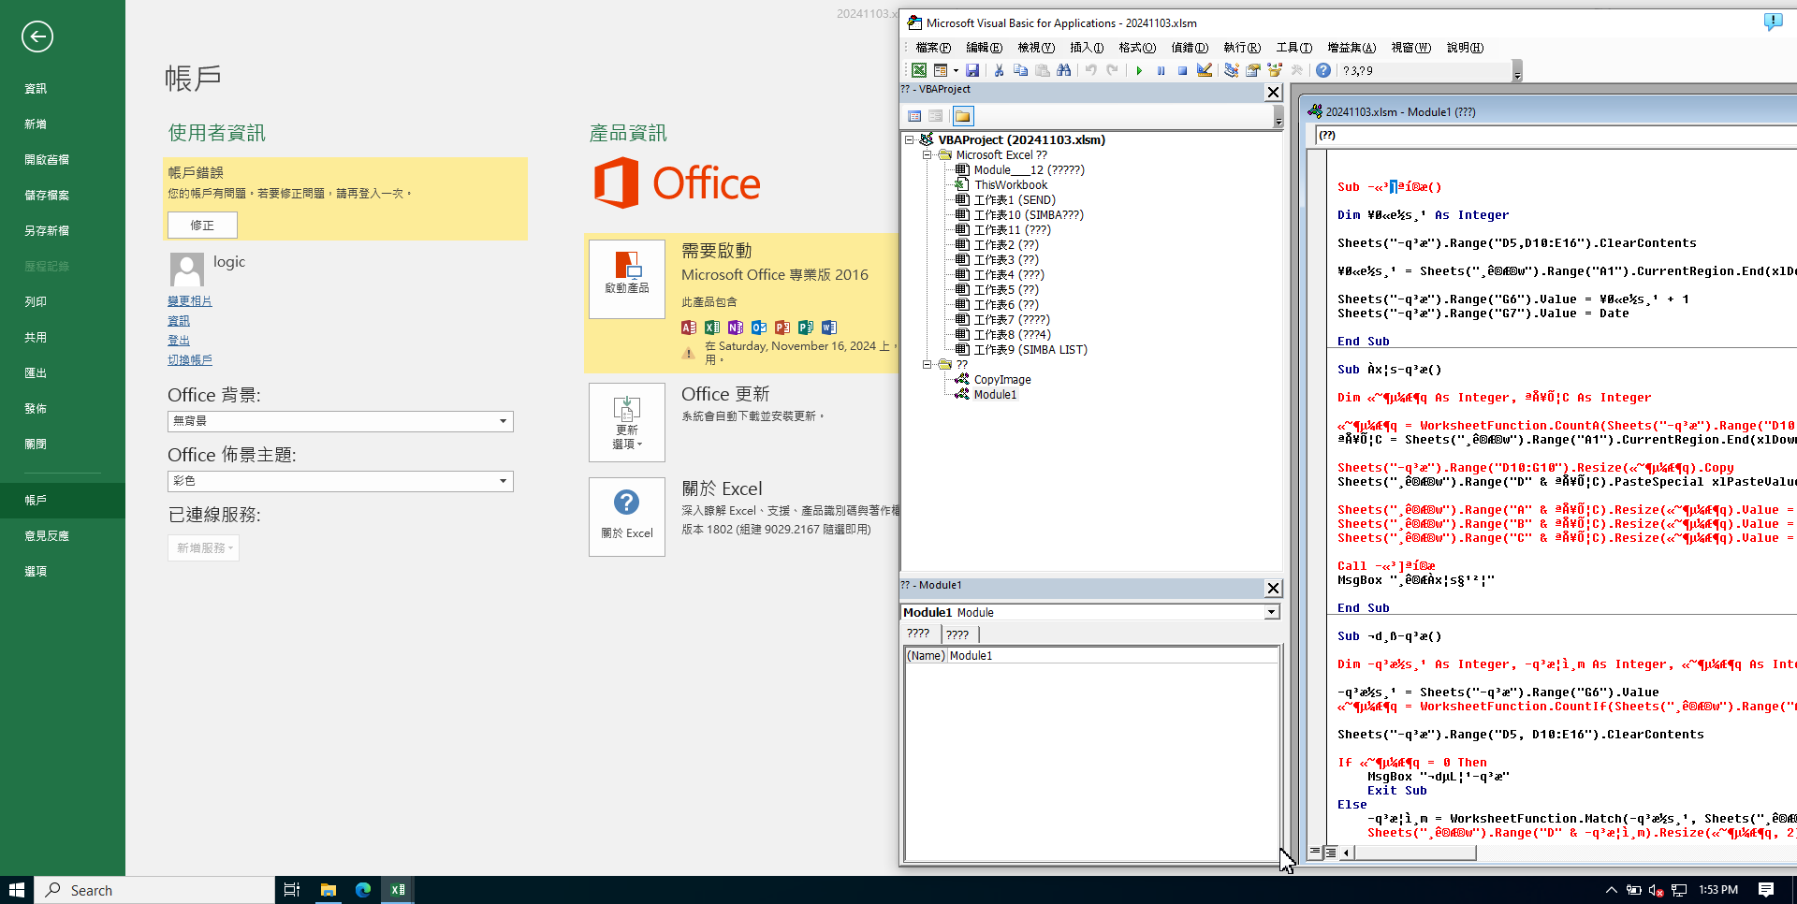Click the View Microsoft Excel icon in VBA toolbar
The width and height of the screenshot is (1797, 904).
coord(919,70)
